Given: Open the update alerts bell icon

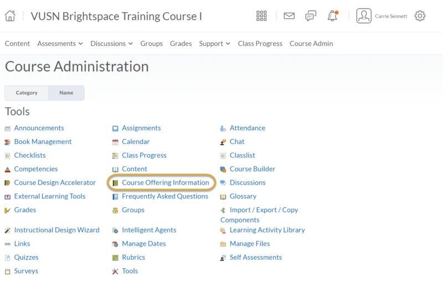Looking at the screenshot, I should pyautogui.click(x=333, y=16).
